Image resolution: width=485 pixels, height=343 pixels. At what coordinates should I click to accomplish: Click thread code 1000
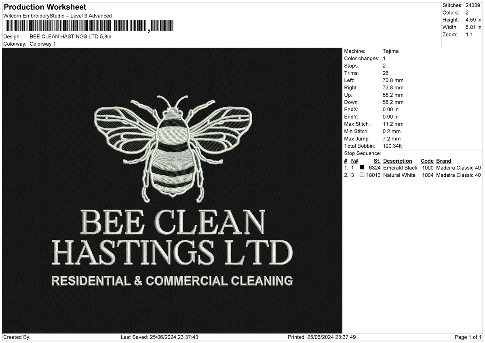point(428,167)
